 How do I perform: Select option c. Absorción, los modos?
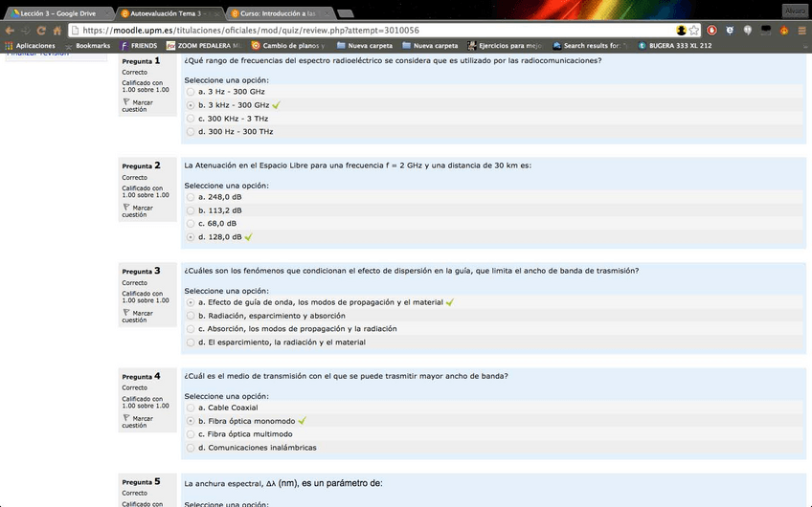point(191,328)
